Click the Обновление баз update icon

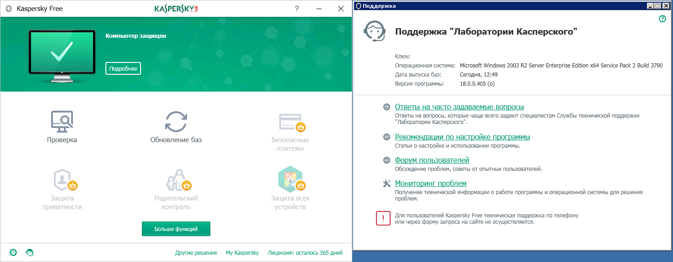(176, 122)
